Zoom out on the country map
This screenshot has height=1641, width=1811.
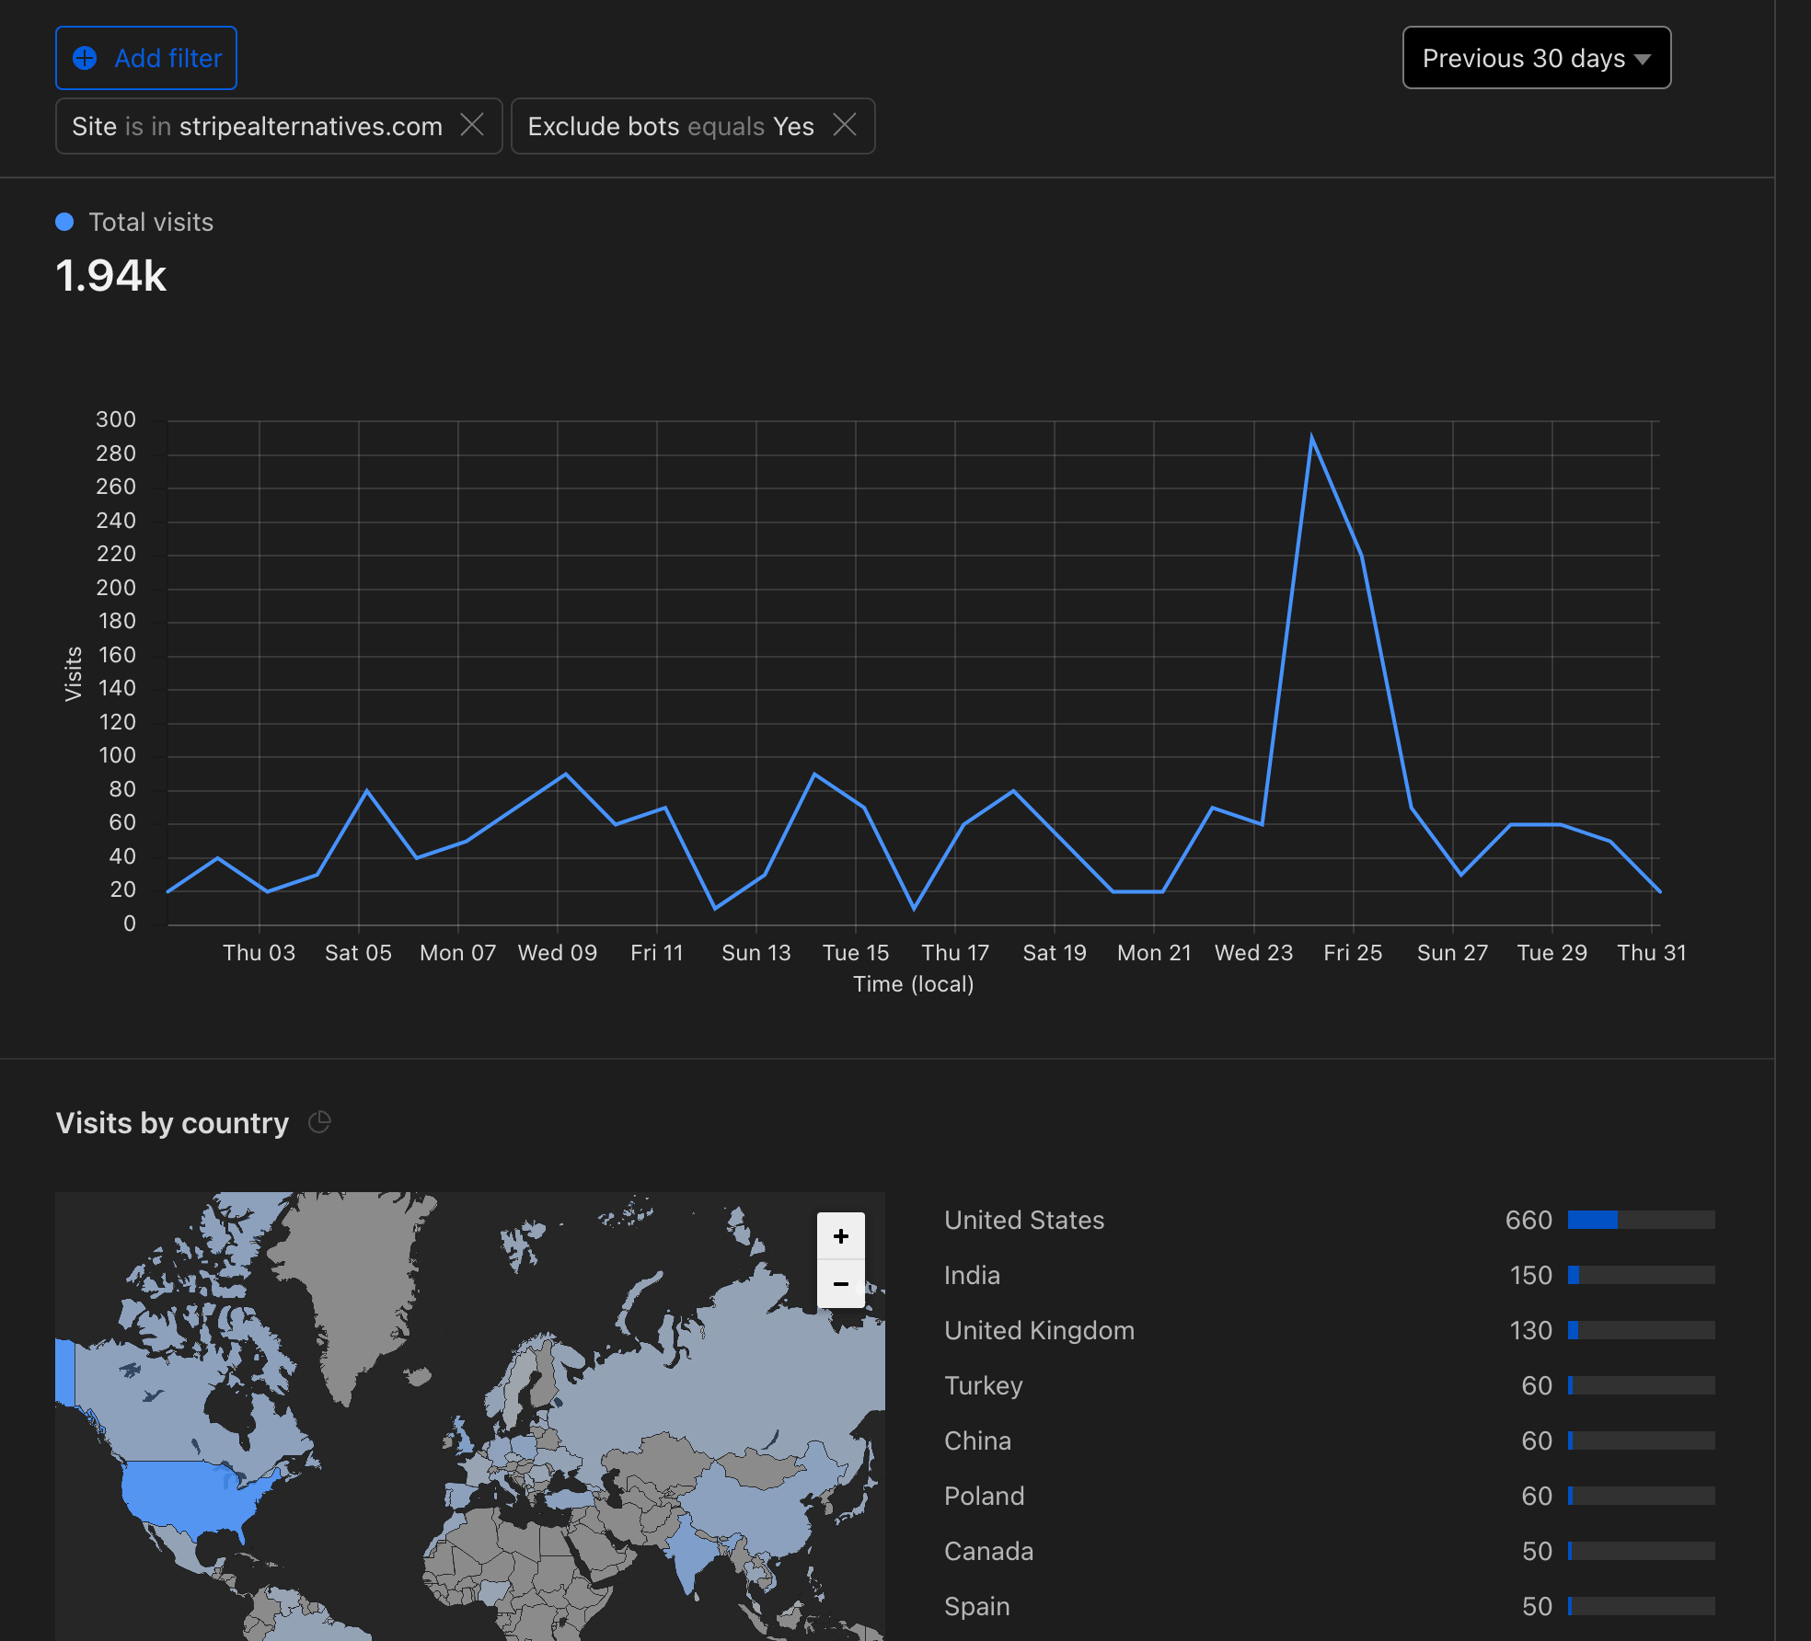point(840,1284)
